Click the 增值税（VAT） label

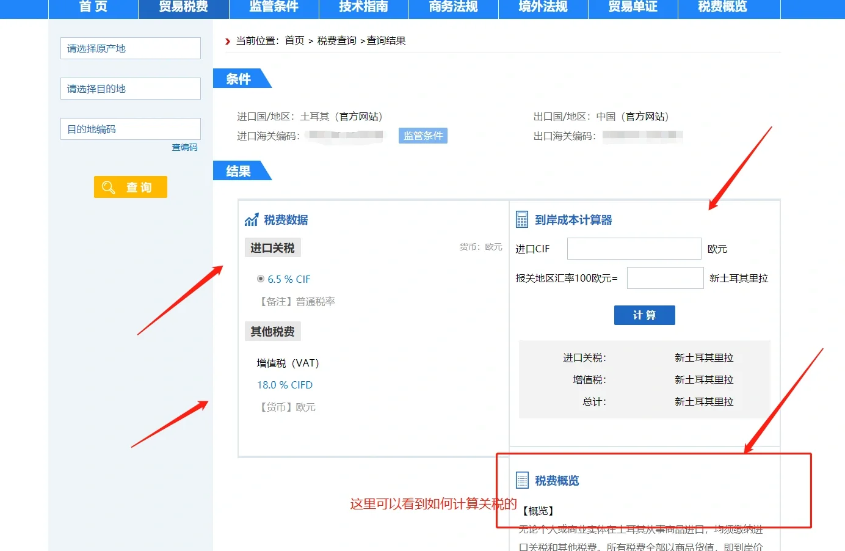pos(288,363)
